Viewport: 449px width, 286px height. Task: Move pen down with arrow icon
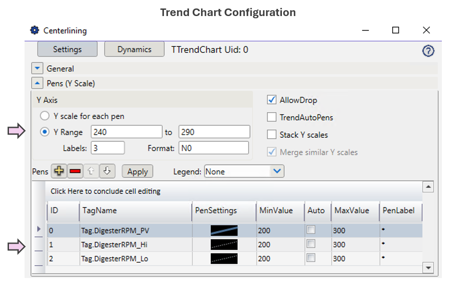point(107,172)
